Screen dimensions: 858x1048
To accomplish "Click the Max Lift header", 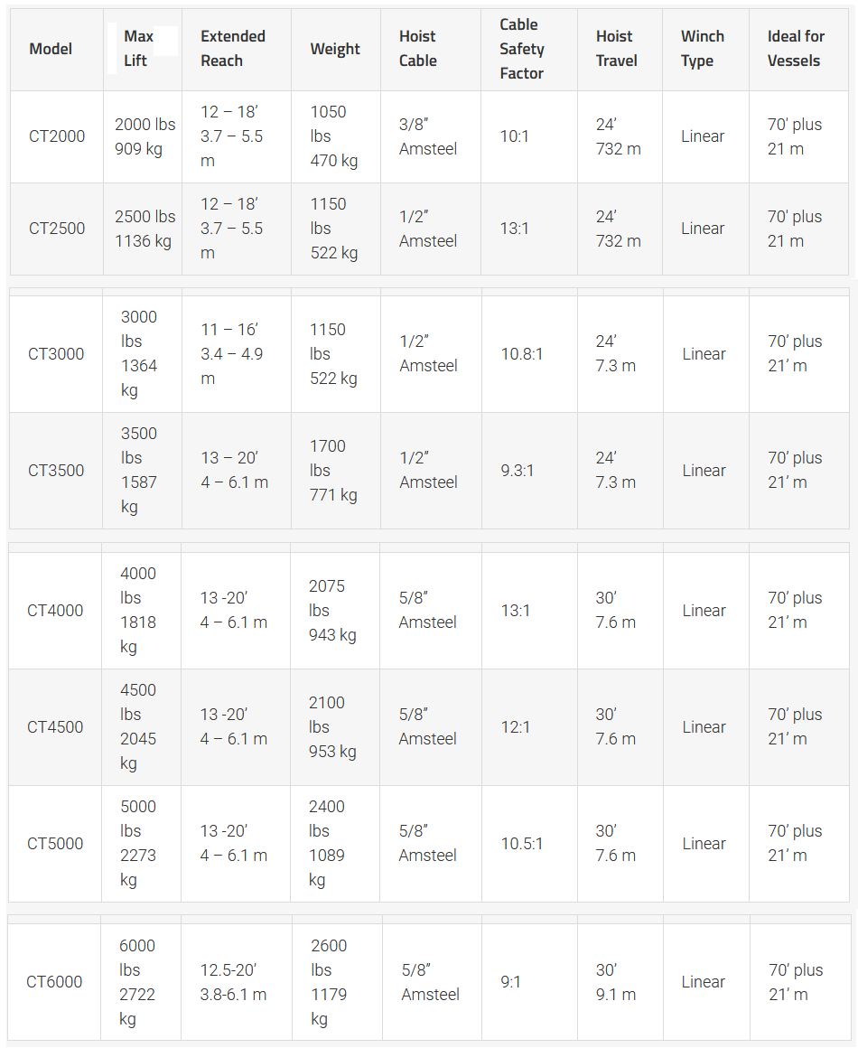I will (x=138, y=49).
